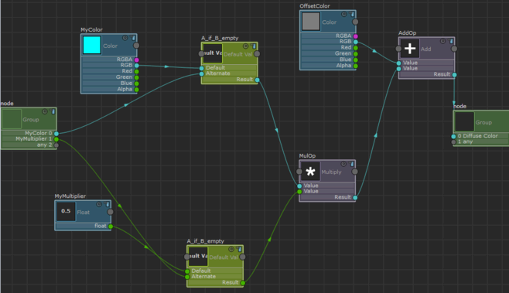Click the Result output port of MulOp
509x293 pixels.
(x=355, y=198)
